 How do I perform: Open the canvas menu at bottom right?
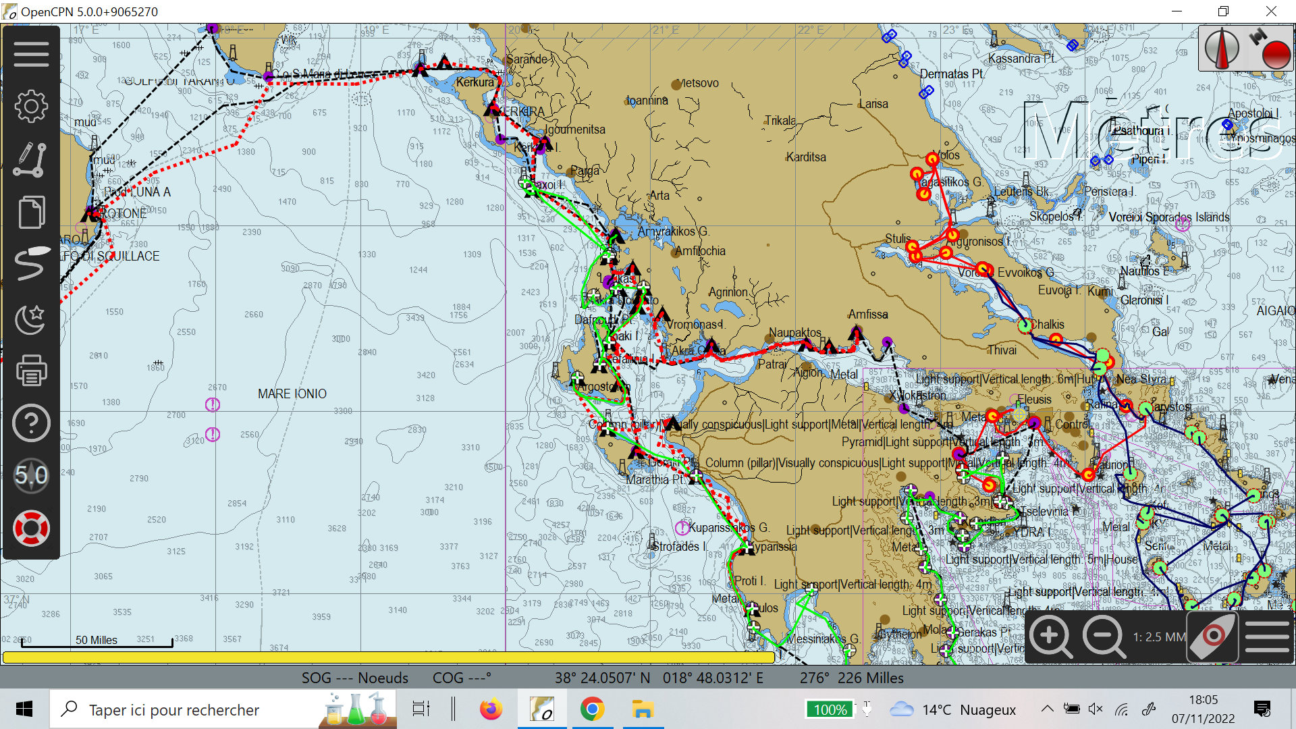click(1268, 637)
